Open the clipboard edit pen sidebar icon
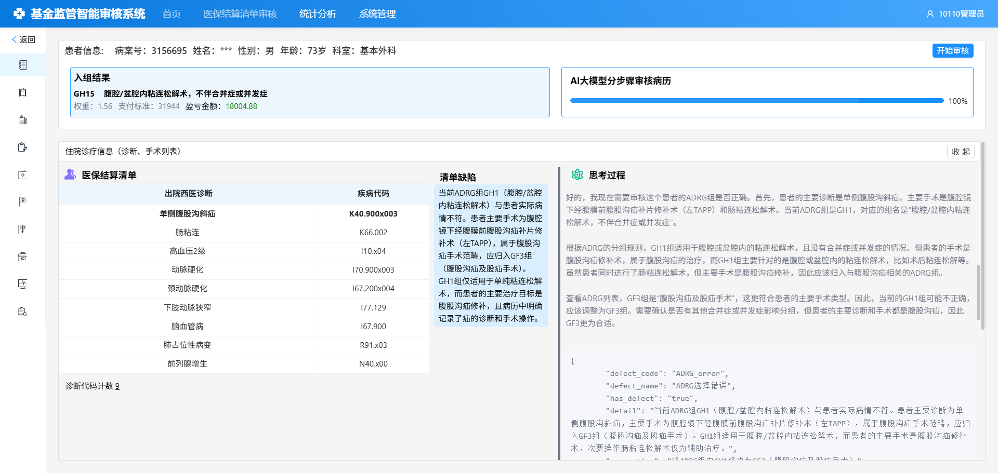The image size is (998, 473). pos(22,147)
